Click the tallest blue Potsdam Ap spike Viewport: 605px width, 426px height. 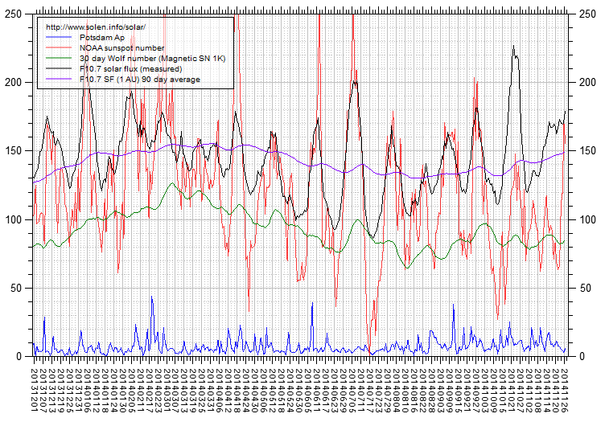[151, 297]
